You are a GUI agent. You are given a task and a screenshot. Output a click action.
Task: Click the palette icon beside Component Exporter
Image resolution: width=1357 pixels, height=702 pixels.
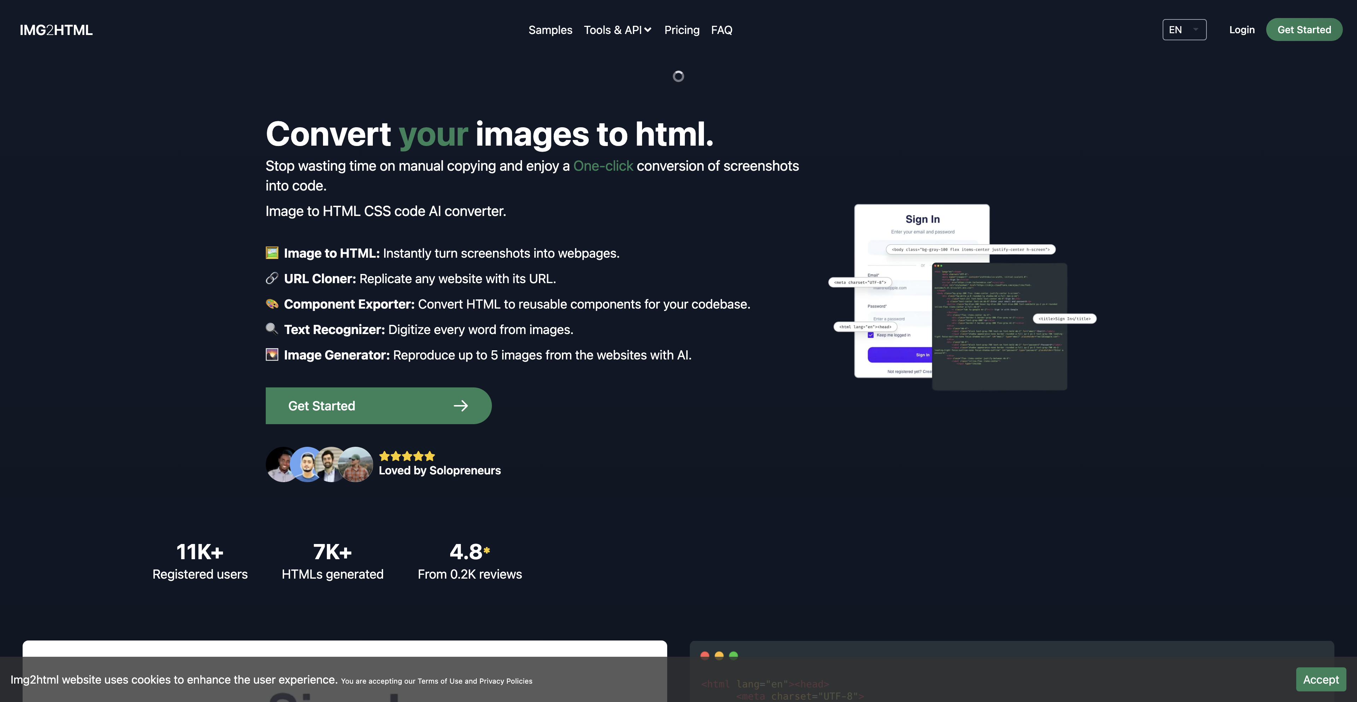coord(272,304)
